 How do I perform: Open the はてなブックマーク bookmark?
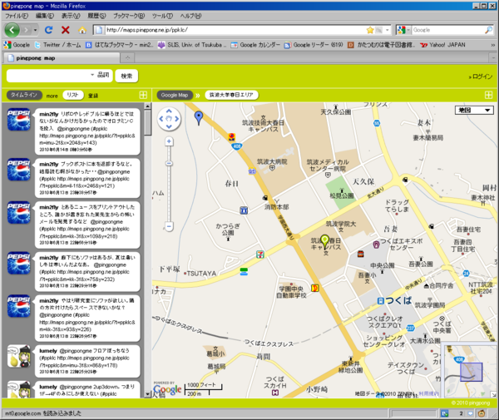click(x=119, y=45)
